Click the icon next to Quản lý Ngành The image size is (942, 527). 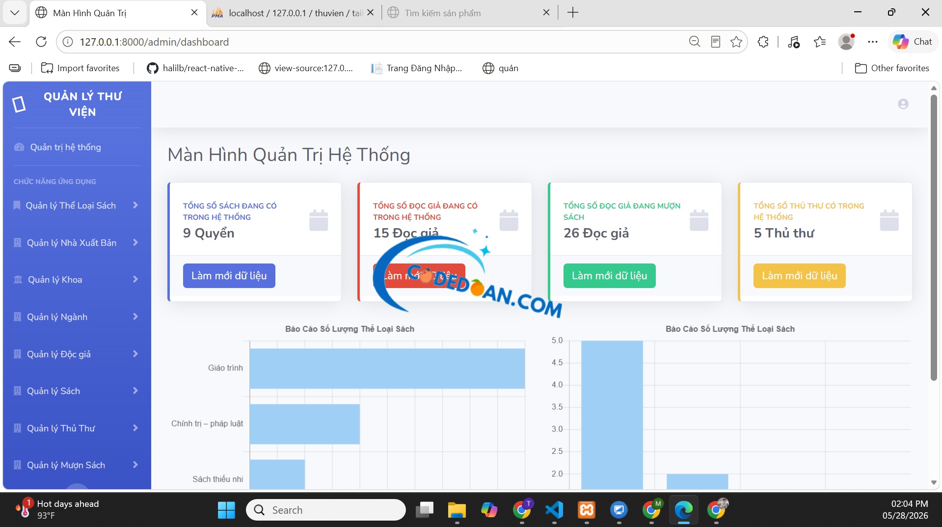coord(17,316)
